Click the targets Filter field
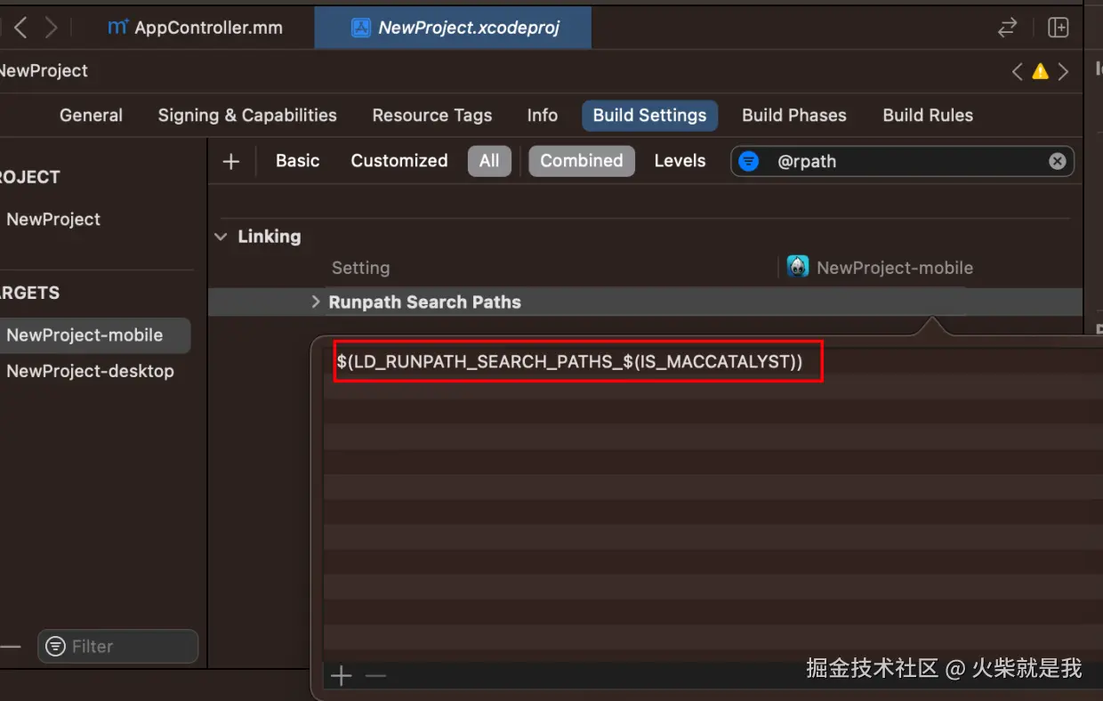Image resolution: width=1103 pixels, height=701 pixels. click(x=117, y=647)
